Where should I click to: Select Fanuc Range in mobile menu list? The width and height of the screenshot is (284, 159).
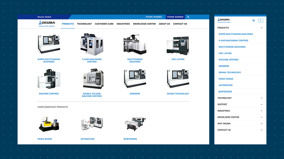point(226,79)
